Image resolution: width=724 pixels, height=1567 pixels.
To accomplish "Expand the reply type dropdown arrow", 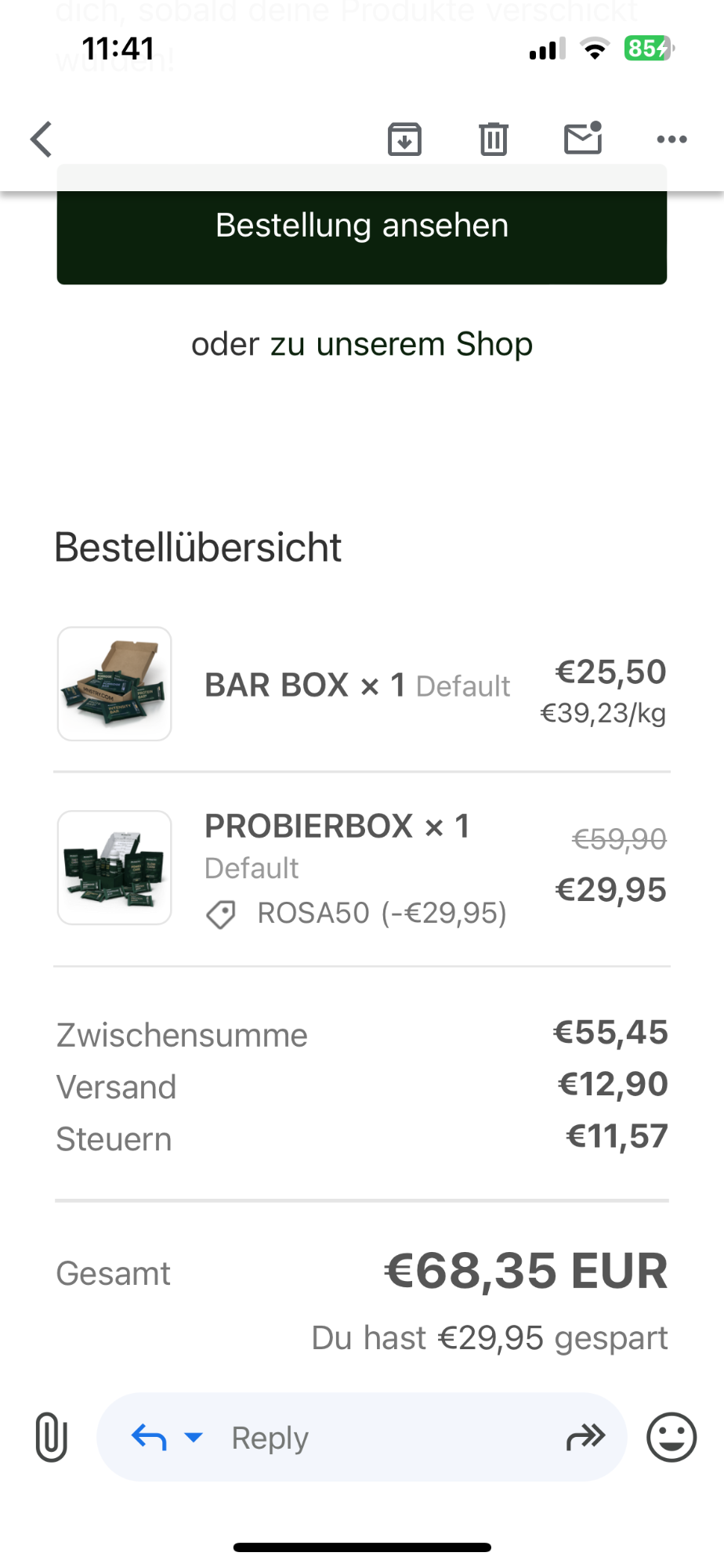I will tap(194, 1437).
